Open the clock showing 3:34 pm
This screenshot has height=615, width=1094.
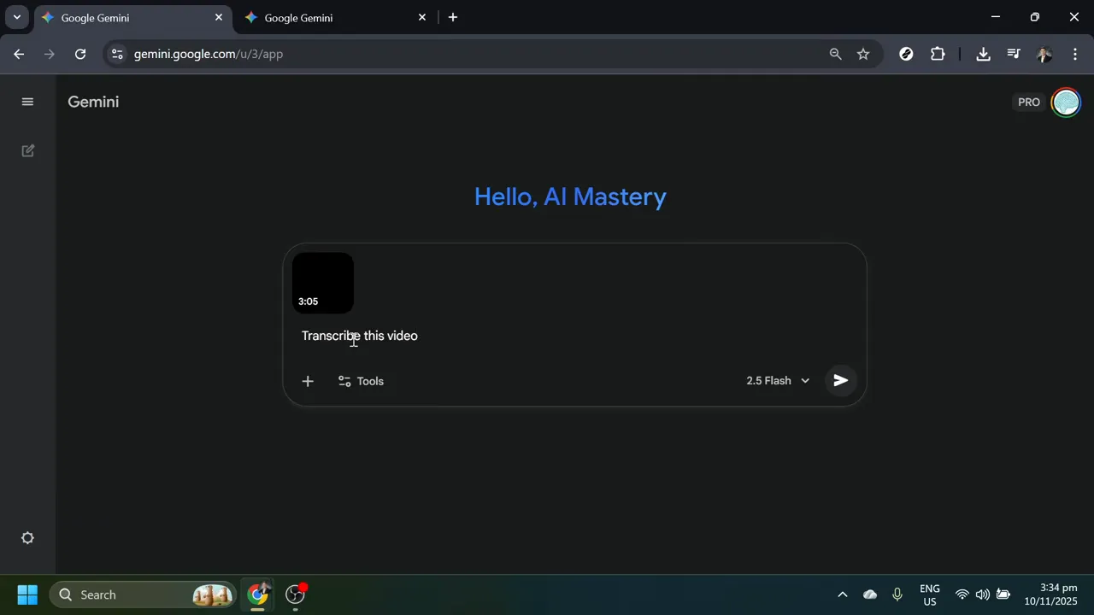tap(1051, 594)
